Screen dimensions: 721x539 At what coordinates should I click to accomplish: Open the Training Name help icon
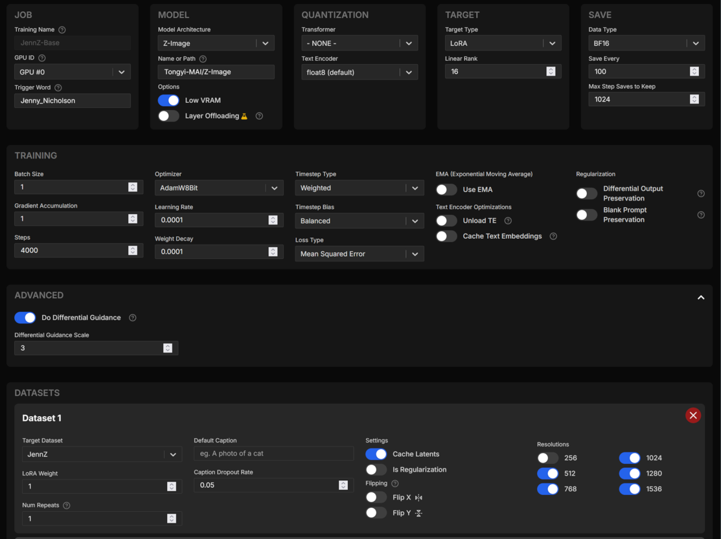click(x=62, y=30)
